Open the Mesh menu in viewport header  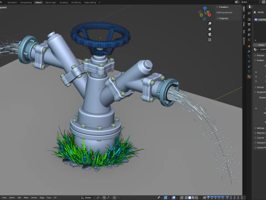pyautogui.click(x=26, y=198)
